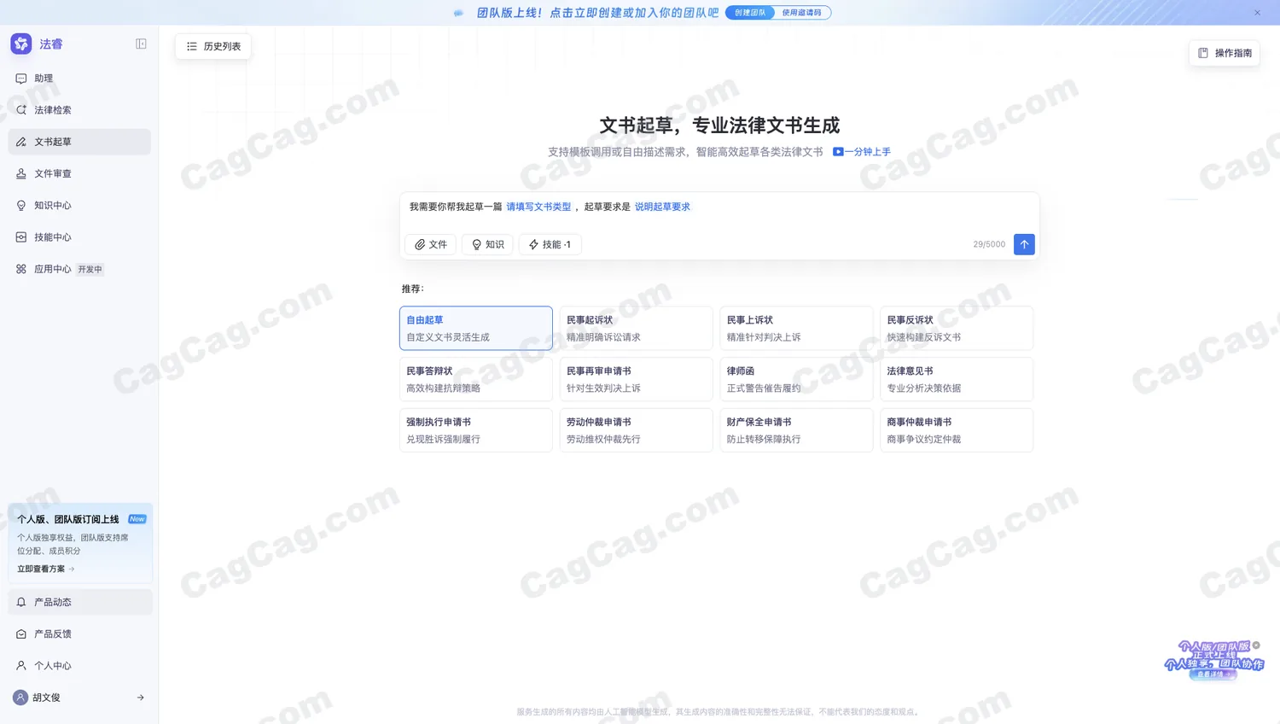1280x724 pixels.
Task: Click the arrow next to 胡文俊
Action: coord(141,698)
